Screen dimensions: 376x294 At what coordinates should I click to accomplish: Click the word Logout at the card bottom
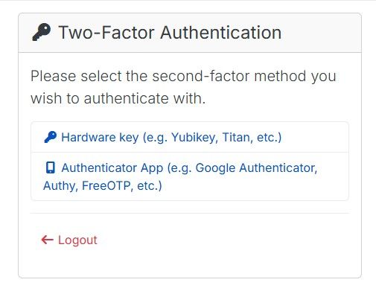(x=77, y=240)
